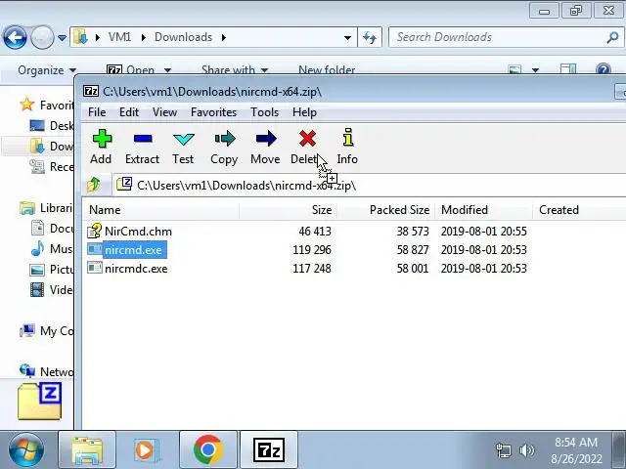Image resolution: width=626 pixels, height=469 pixels.
Task: Open Music library in Explorer sidebar
Action: tap(52, 249)
